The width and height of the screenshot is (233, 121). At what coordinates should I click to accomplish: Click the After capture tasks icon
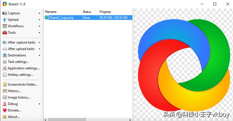click(x=4, y=42)
